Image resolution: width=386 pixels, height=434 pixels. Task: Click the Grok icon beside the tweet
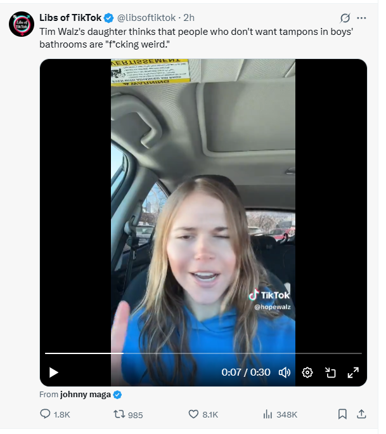point(345,18)
